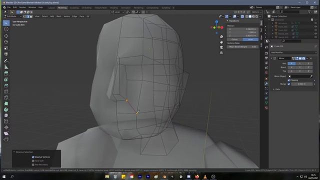Select the Annotate pencil tool

pyautogui.click(x=6, y=61)
